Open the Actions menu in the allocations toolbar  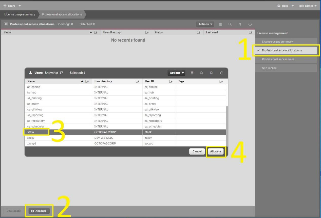(205, 24)
